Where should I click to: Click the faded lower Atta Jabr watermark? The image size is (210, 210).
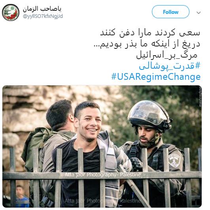[103, 201]
